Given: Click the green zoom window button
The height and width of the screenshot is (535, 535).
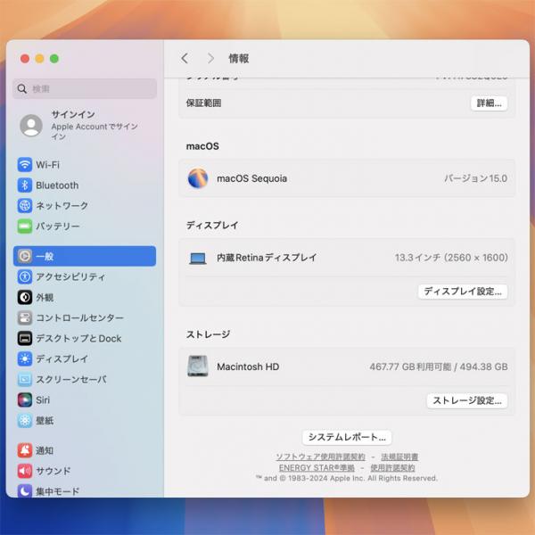Looking at the screenshot, I should coord(54,59).
